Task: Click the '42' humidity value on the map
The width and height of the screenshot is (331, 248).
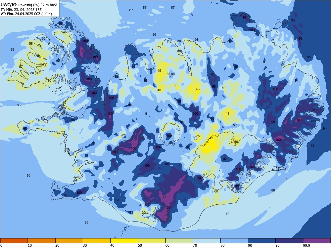Action: [211, 138]
